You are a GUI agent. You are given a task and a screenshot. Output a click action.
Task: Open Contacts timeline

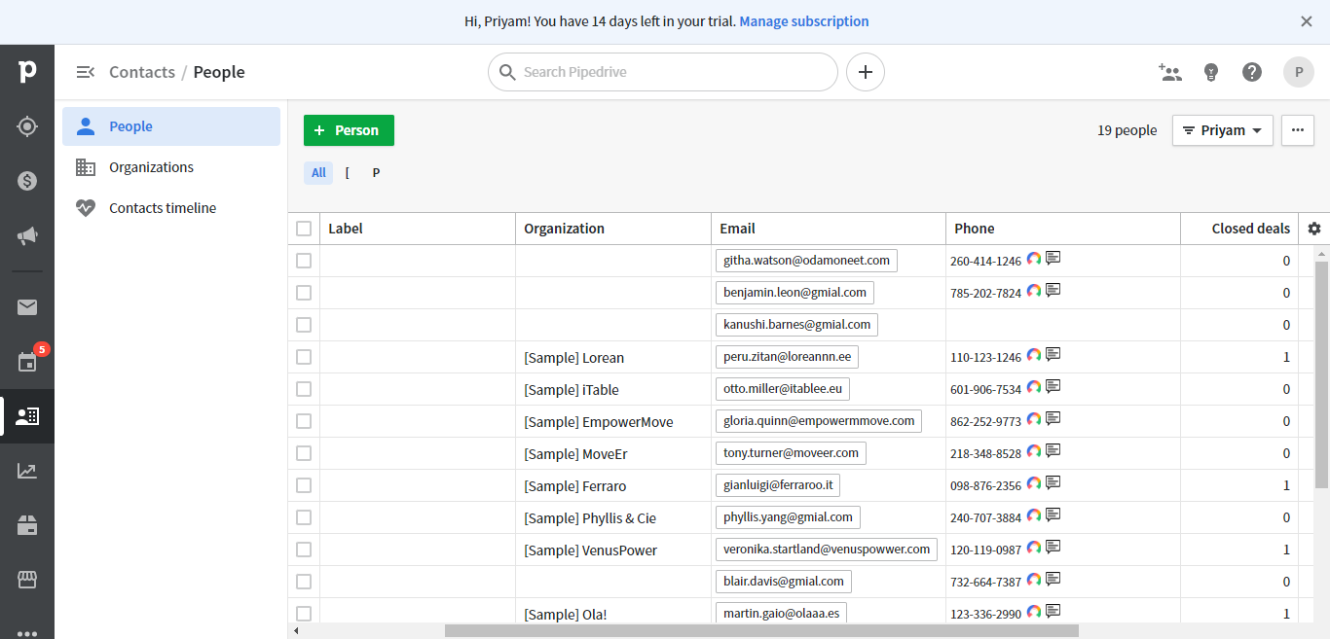171,208
